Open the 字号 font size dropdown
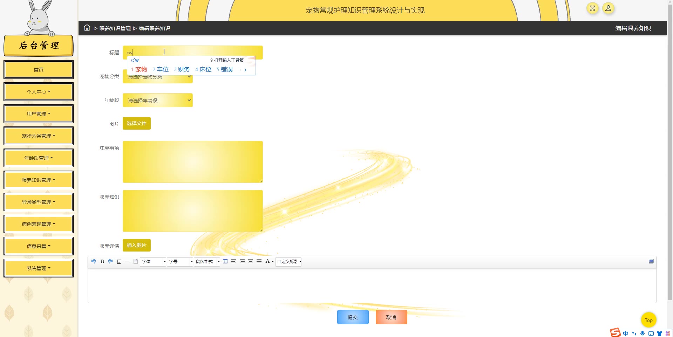Image resolution: width=673 pixels, height=337 pixels. coord(180,262)
